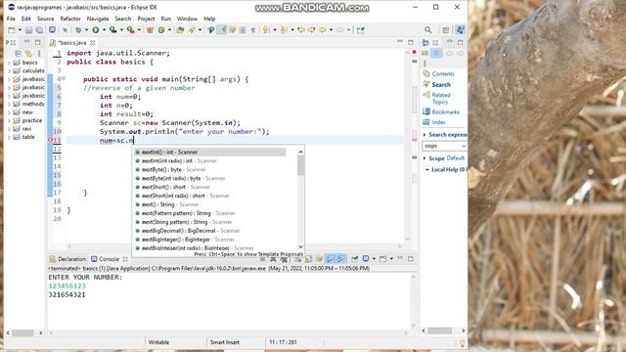The height and width of the screenshot is (352, 626).
Task: Close the basics.java editor tab
Action: click(x=93, y=42)
